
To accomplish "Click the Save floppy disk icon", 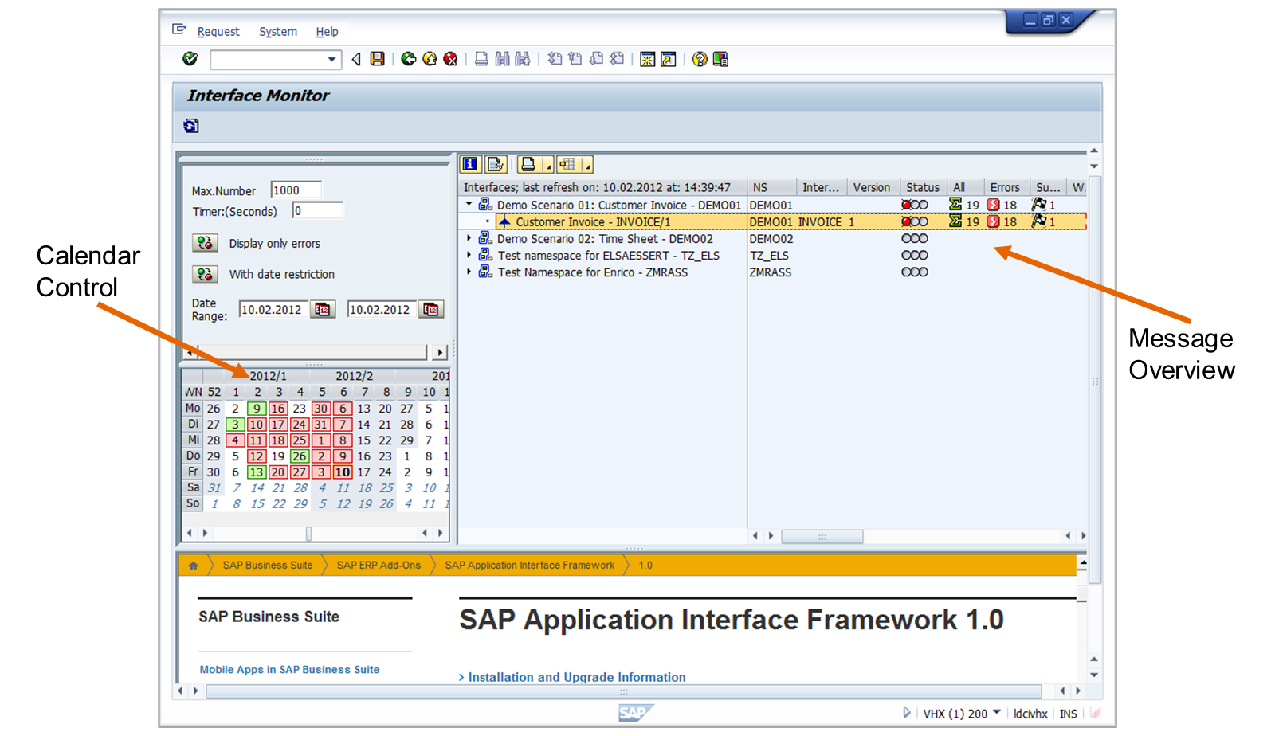I will [378, 59].
